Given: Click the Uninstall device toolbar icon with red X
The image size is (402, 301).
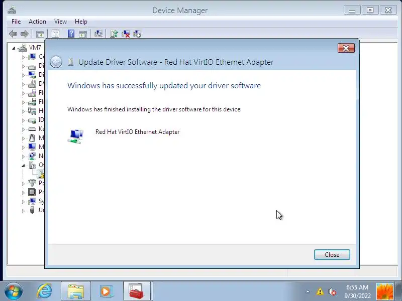Looking at the screenshot, I should click(126, 34).
